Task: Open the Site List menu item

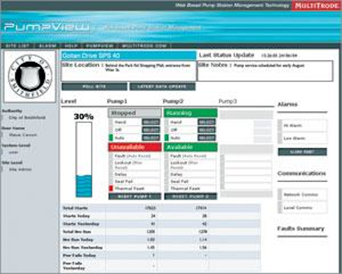Action: pos(17,46)
